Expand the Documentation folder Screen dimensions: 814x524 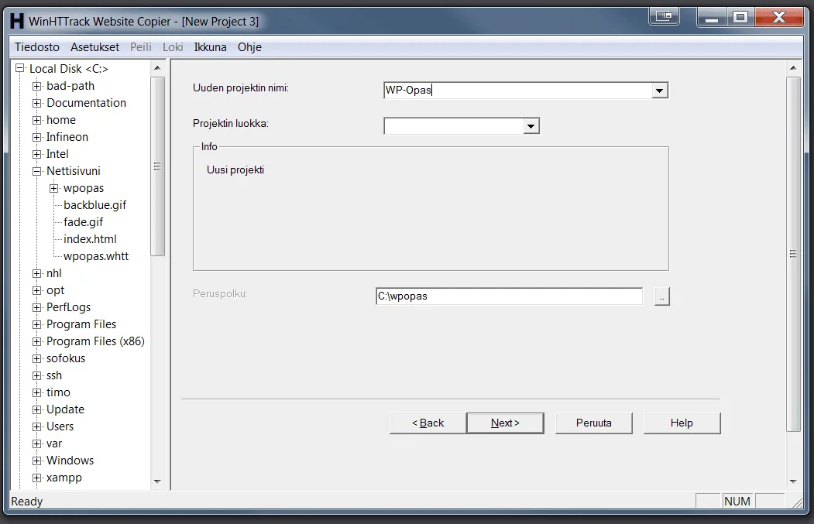point(37,103)
